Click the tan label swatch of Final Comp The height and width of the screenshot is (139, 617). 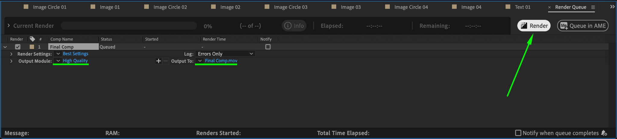(32, 47)
